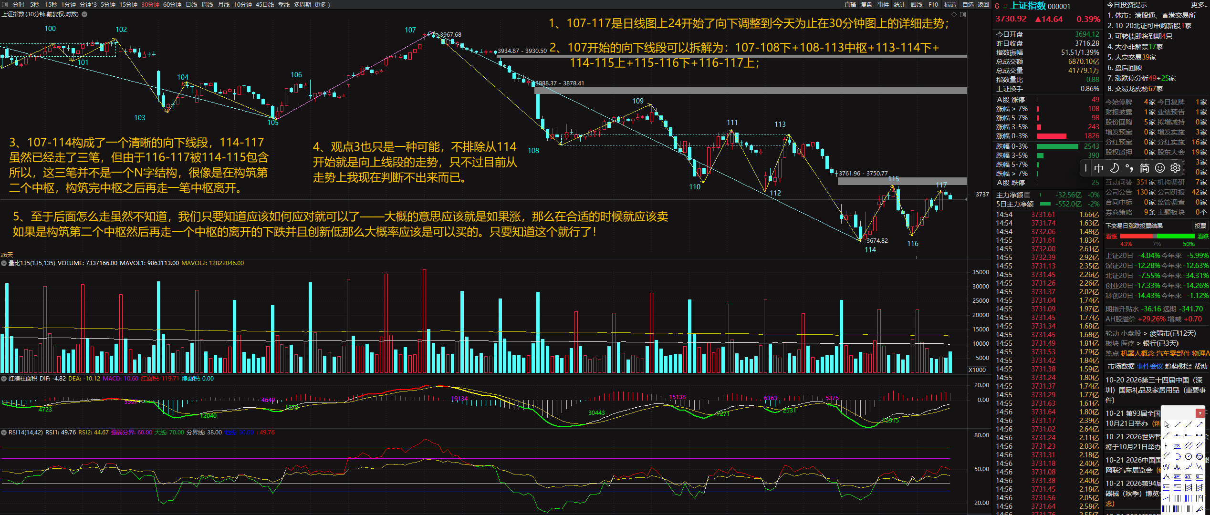Toggle the side panel layout icon
The width and height of the screenshot is (1210, 515).
click(x=963, y=14)
